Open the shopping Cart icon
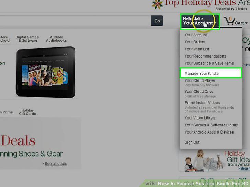Viewport: 250px width, 187px height. tap(229, 21)
